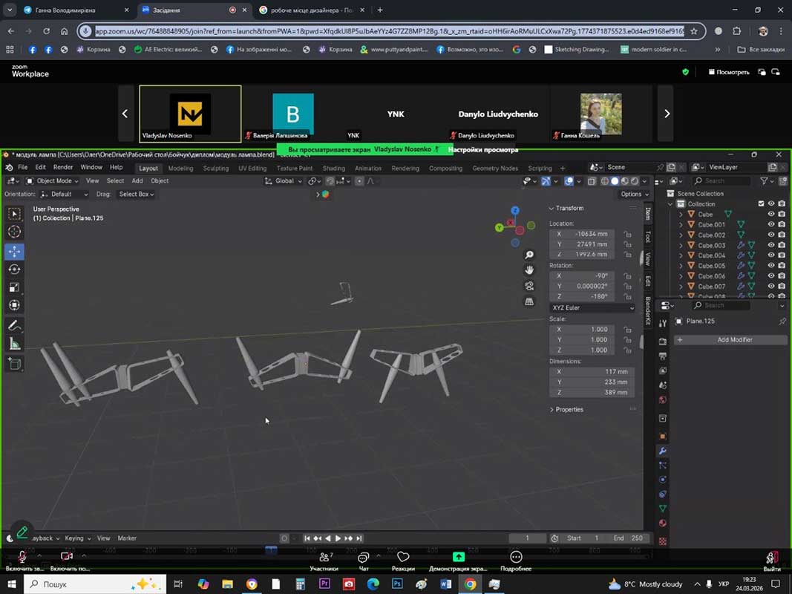Hide Cube.003 using its eye icon
The height and width of the screenshot is (594, 792).
click(770, 245)
